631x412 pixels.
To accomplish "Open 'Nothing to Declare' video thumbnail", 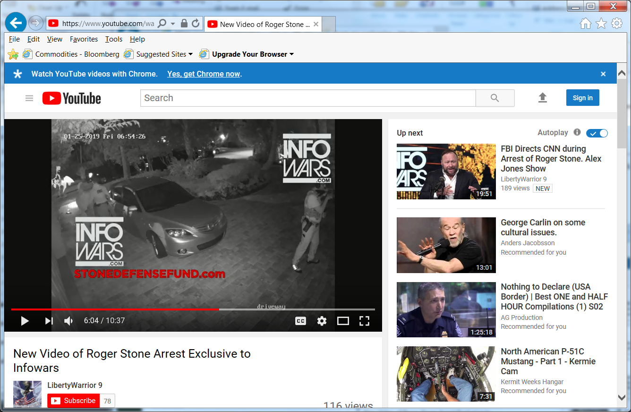I will click(446, 310).
